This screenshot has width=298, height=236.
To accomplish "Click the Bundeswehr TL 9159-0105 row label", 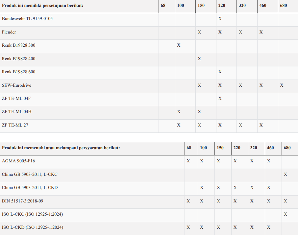I will 27,19.
